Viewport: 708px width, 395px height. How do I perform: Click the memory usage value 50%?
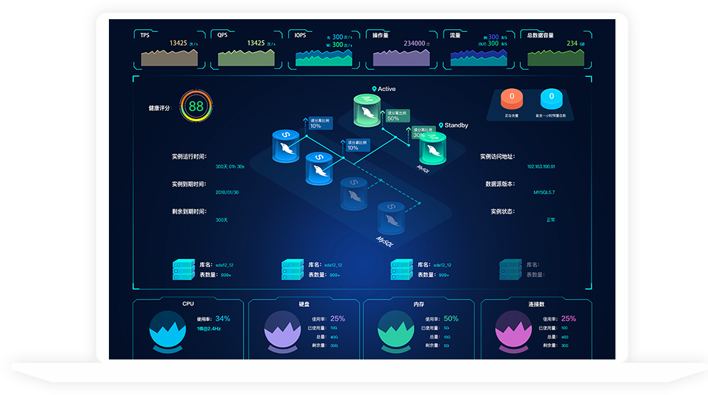[451, 319]
